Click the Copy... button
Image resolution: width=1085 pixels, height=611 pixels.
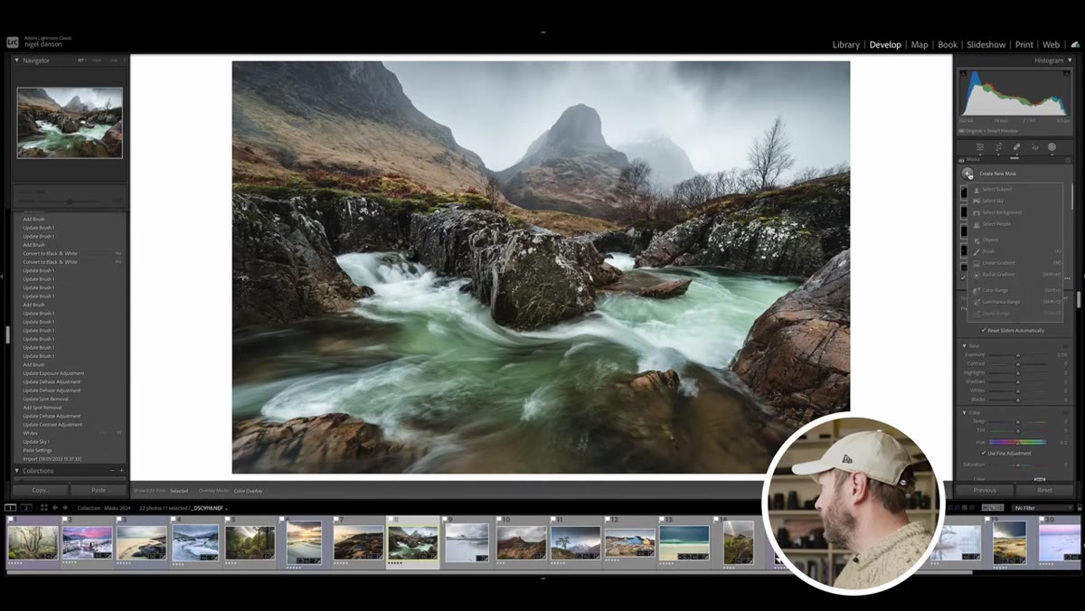tap(40, 490)
